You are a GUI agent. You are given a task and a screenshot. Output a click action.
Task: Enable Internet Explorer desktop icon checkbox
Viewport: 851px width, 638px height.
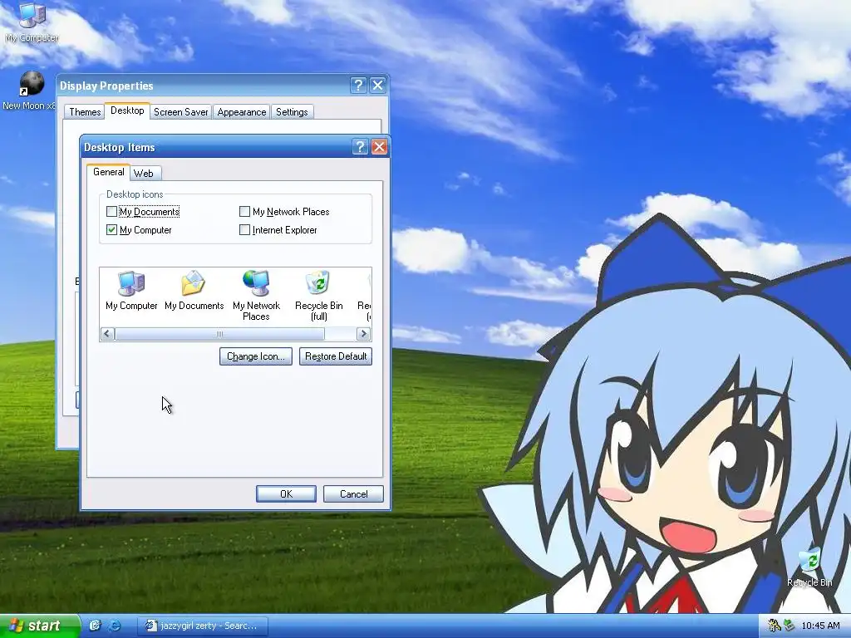point(245,230)
